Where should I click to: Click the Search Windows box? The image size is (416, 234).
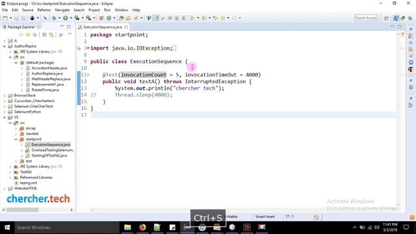click(x=67, y=227)
